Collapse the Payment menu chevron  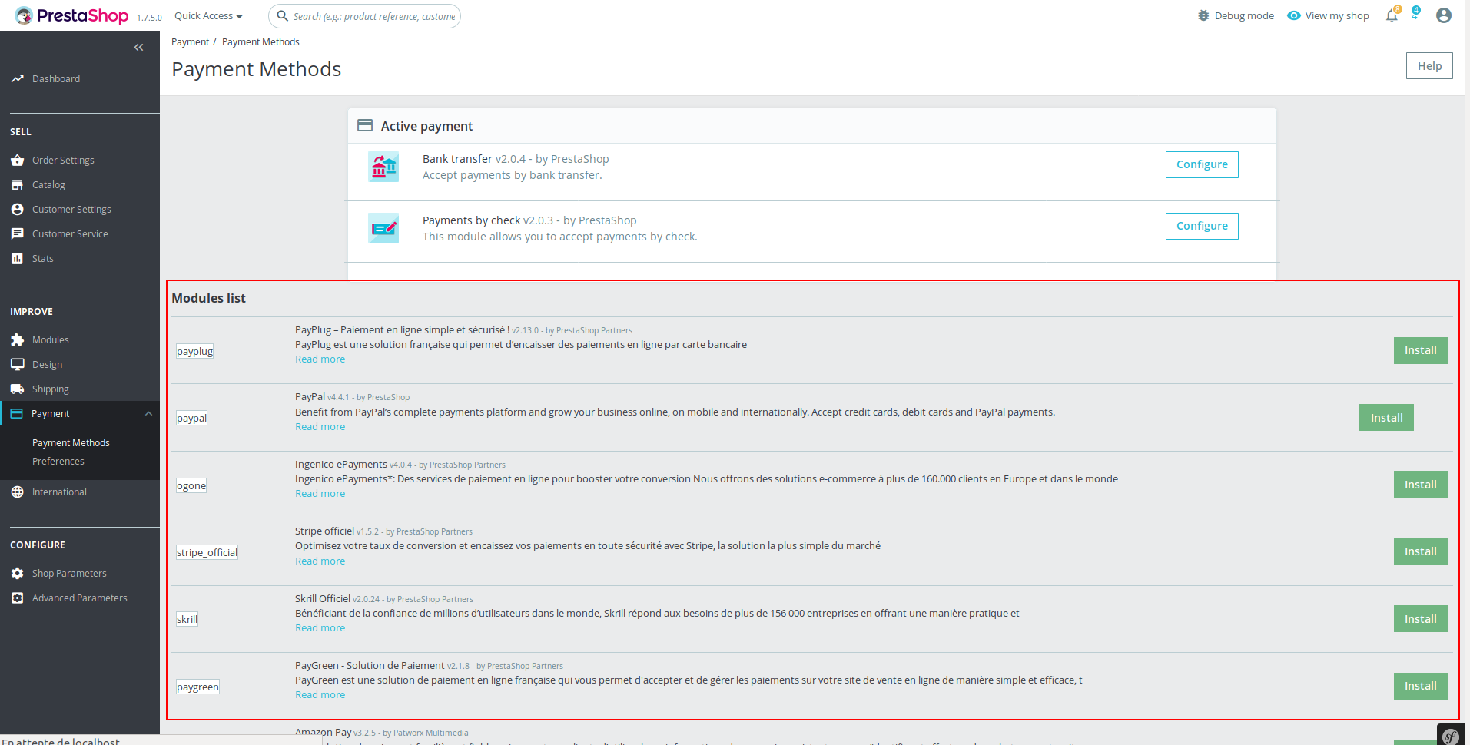tap(148, 414)
